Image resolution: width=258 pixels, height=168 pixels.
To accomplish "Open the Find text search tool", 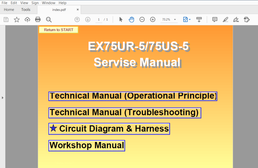I will tap(49, 20).
